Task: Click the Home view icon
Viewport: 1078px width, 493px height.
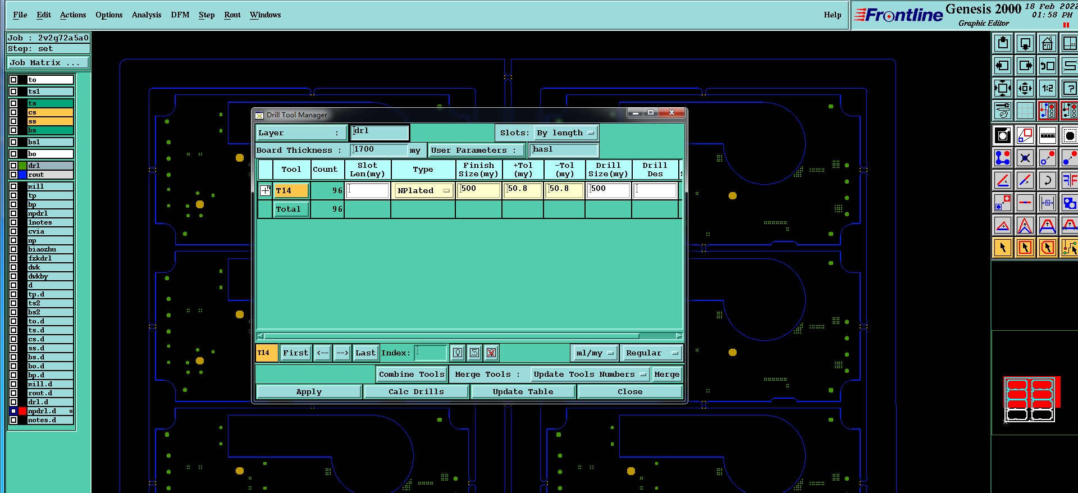Action: (1047, 43)
